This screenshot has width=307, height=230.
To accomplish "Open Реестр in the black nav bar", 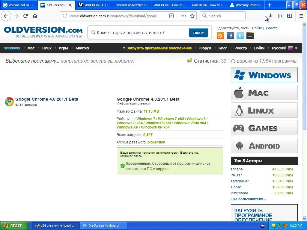I will (x=241, y=48).
